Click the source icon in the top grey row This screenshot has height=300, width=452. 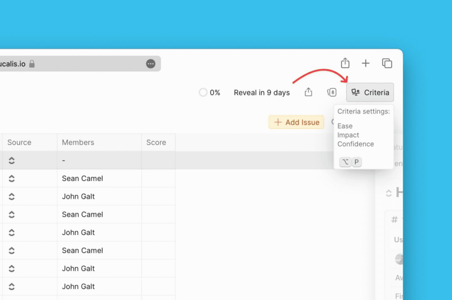pyautogui.click(x=12, y=161)
